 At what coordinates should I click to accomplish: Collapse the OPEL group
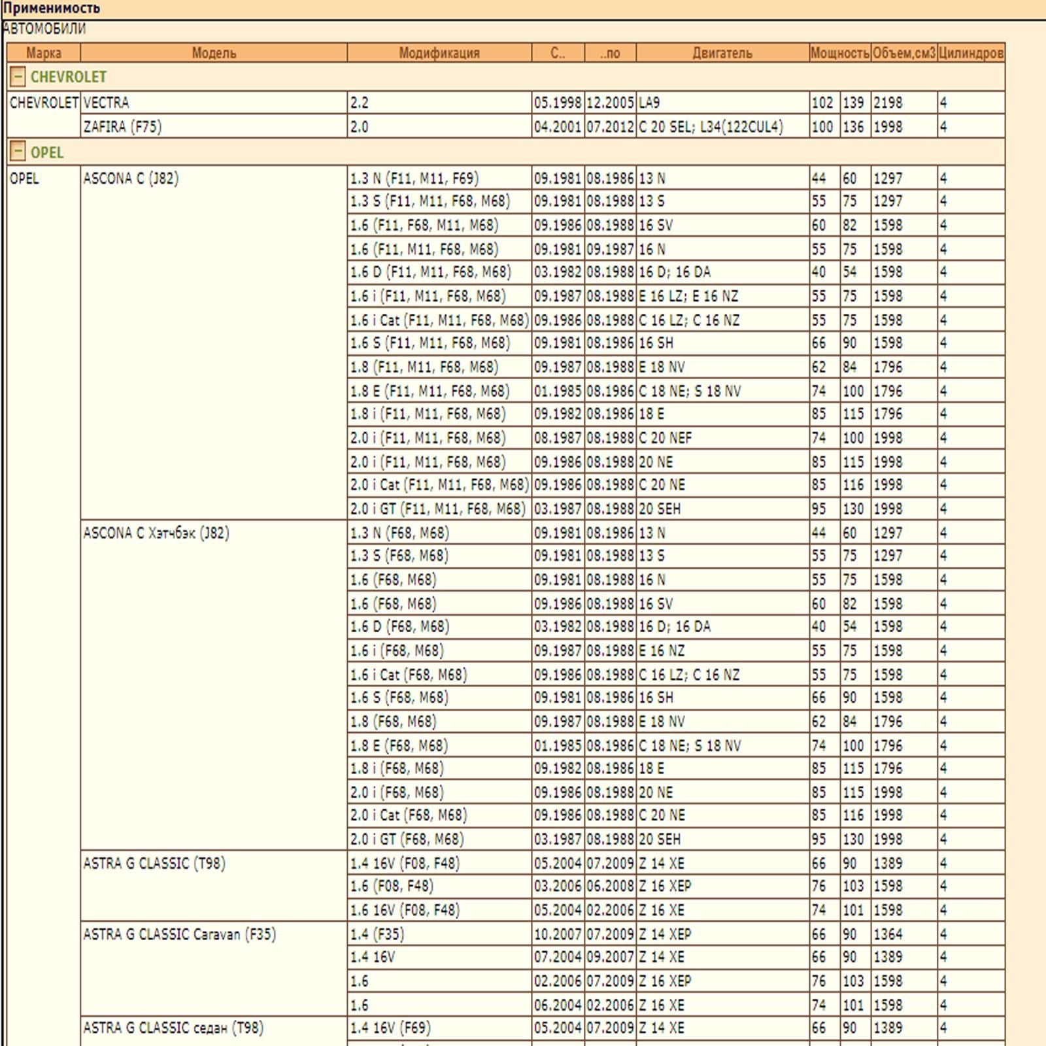[x=18, y=152]
